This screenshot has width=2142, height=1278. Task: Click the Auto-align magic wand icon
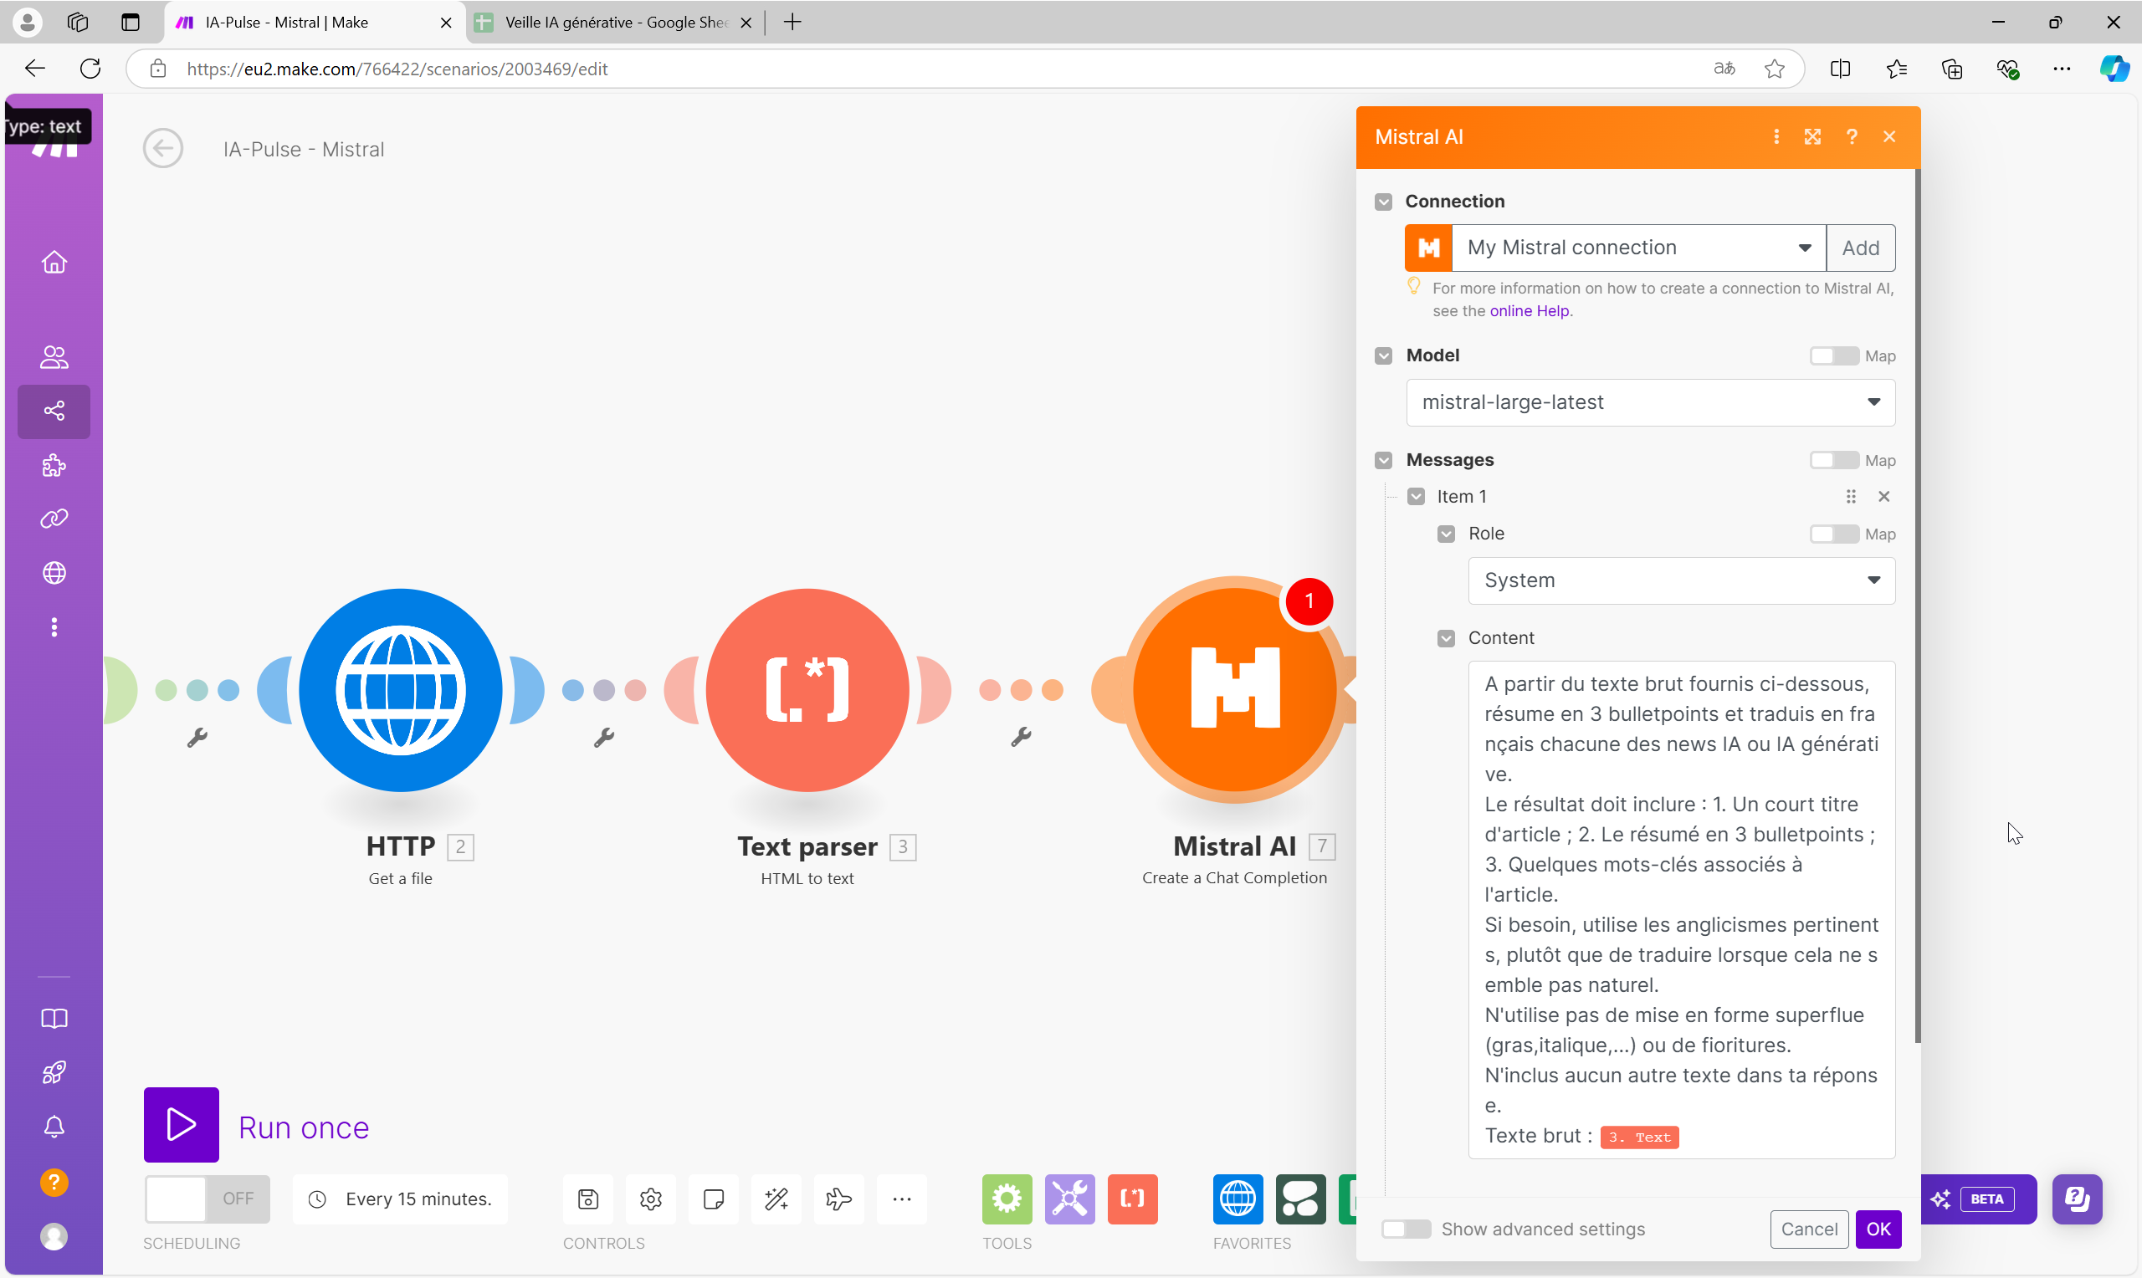click(776, 1199)
